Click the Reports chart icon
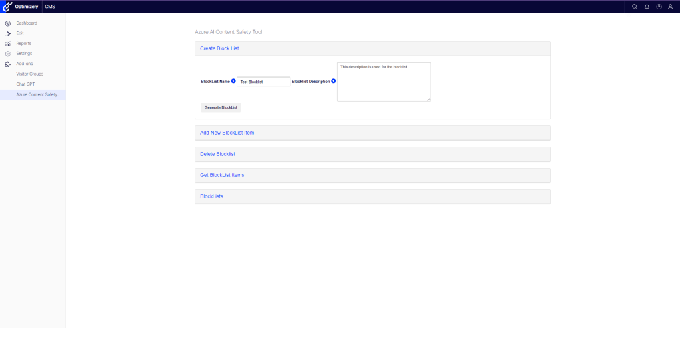Viewport: 680px width, 341px height. [8, 44]
